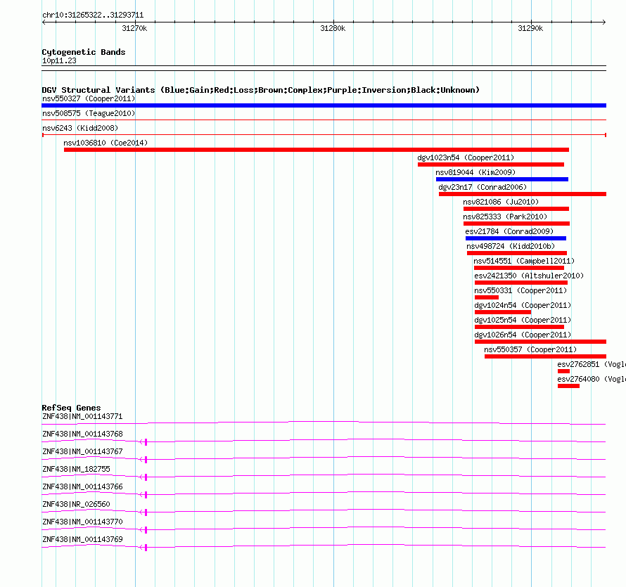Open nsv821086 (Ju2010) variant
Viewport: 626px width, 587px height.
tap(501, 202)
